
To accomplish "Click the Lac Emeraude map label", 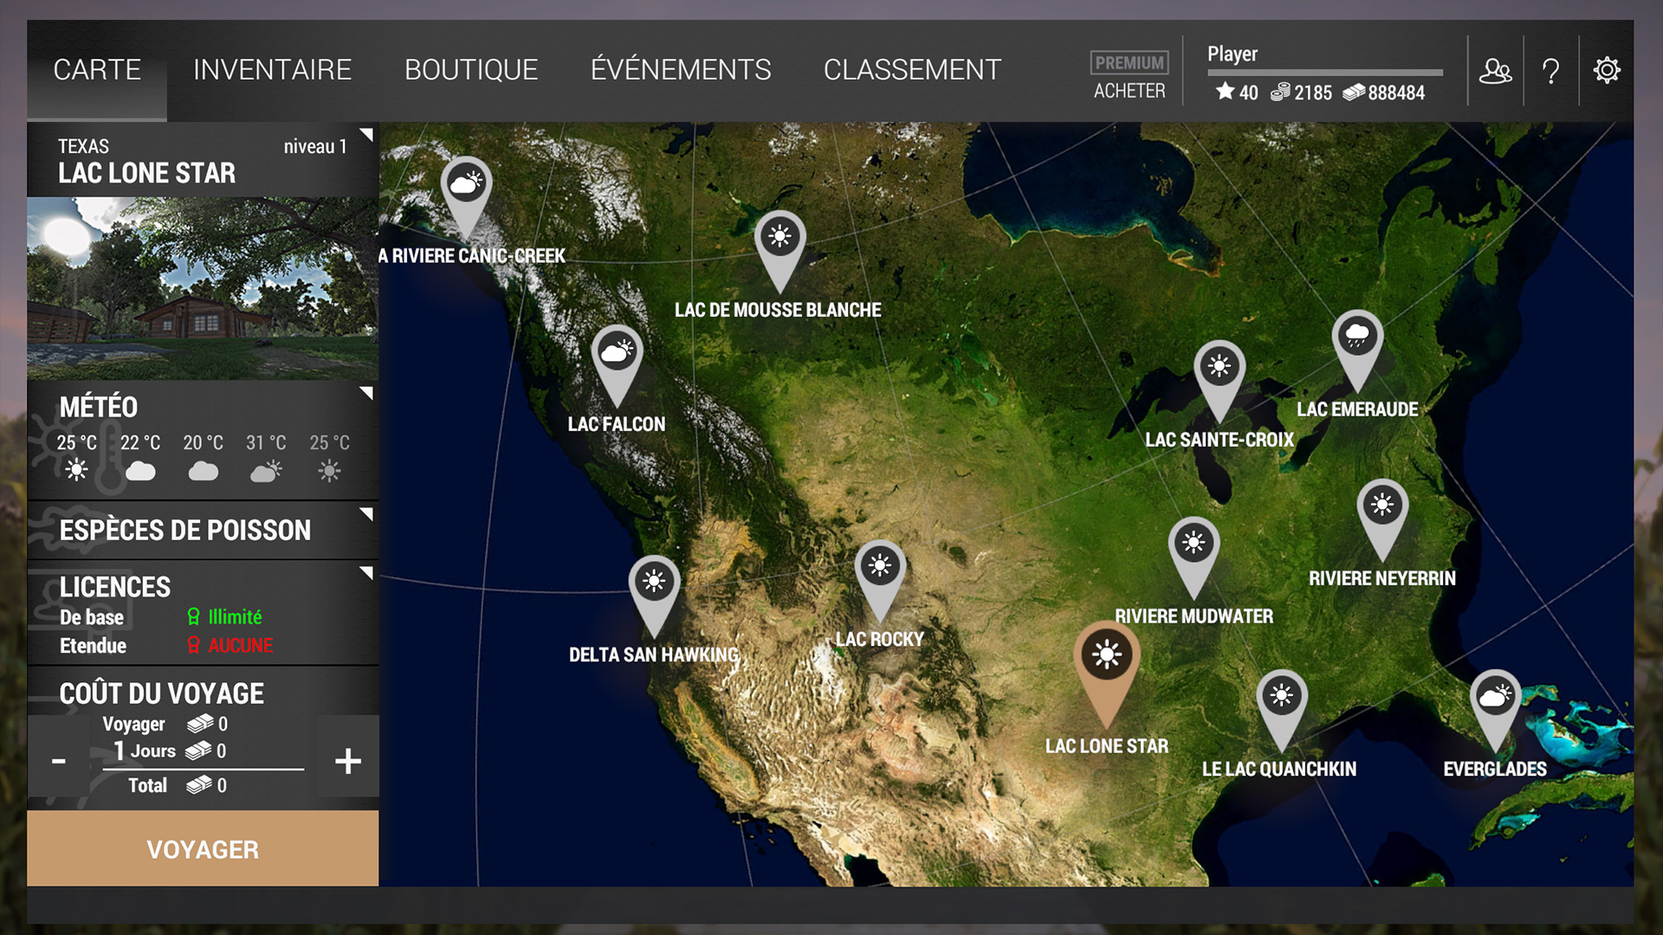I will 1357,409.
